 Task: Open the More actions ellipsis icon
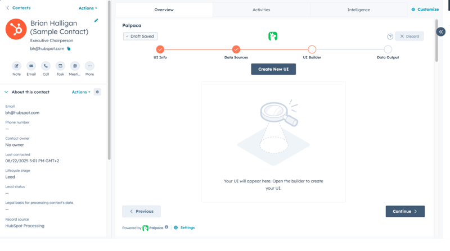(89, 66)
